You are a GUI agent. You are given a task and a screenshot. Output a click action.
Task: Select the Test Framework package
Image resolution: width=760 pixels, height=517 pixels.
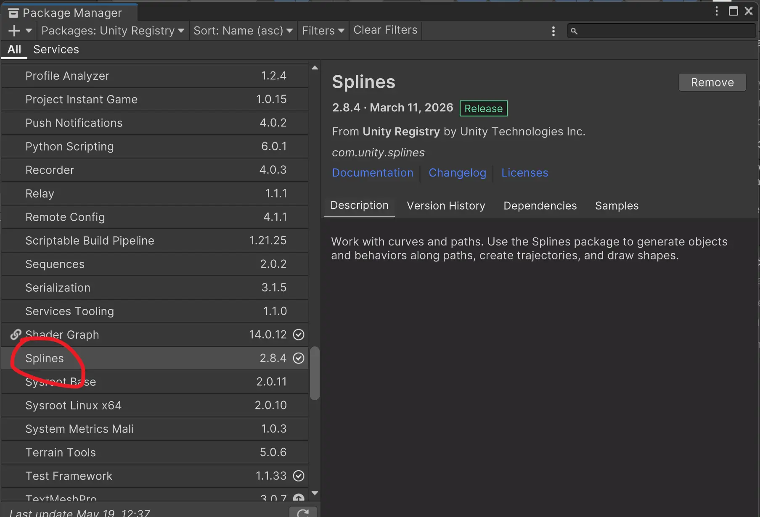tap(155, 476)
